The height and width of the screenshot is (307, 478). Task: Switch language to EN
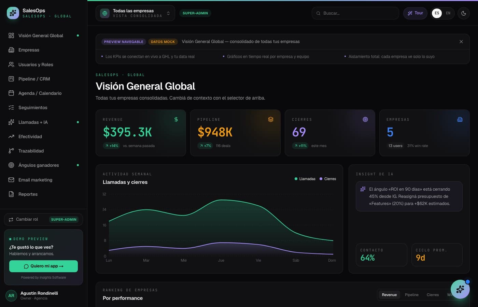tap(448, 13)
